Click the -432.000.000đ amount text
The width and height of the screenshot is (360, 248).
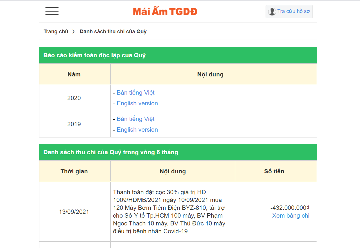290,207
